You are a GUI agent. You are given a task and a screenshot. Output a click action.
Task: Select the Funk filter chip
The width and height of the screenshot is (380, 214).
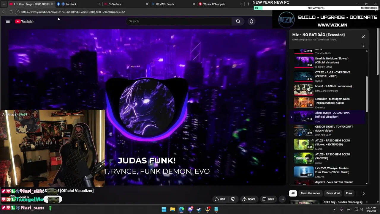pos(349,193)
